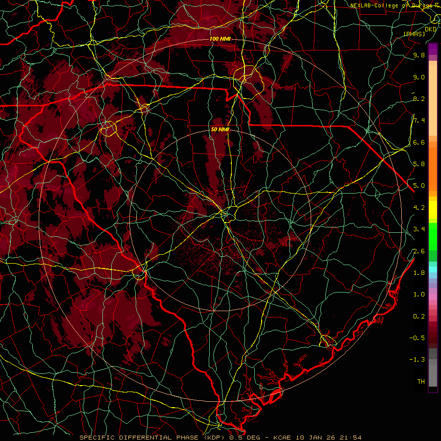The image size is (441, 441).
Task: Click the 7.4 value on the color scale
Action: 419,121
